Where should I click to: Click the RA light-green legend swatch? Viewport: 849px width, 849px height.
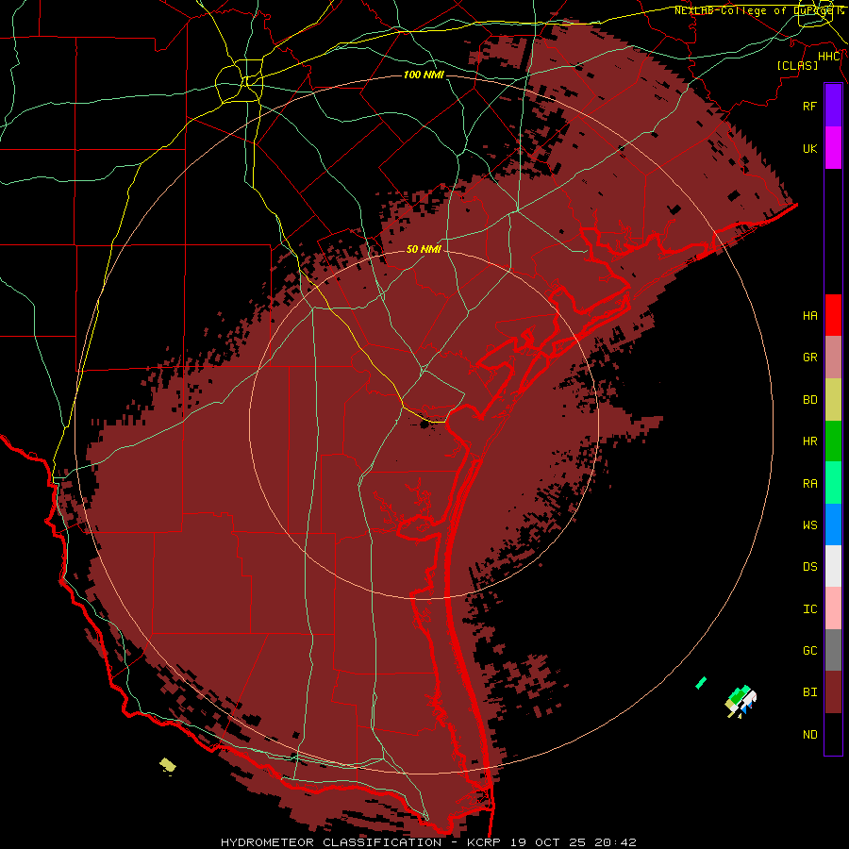[x=833, y=483]
